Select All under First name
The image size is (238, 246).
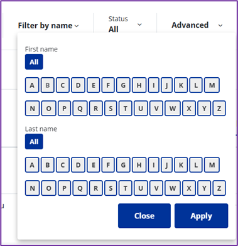34,62
